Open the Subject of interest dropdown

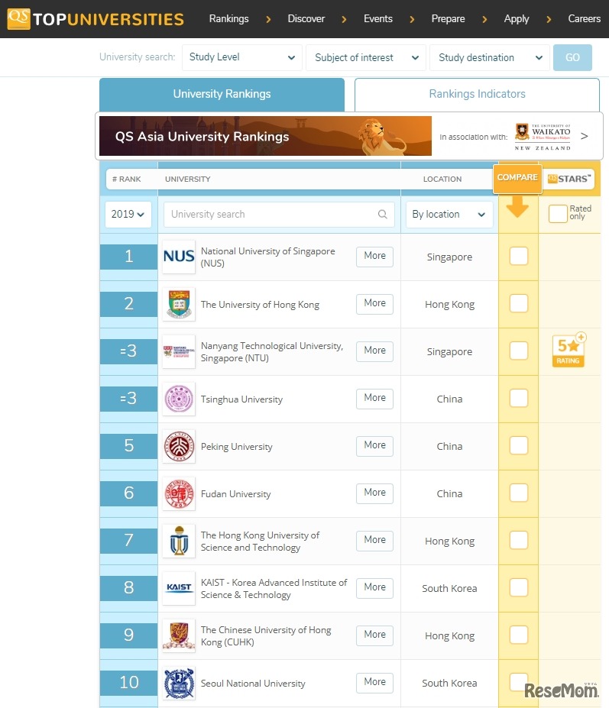tap(365, 57)
